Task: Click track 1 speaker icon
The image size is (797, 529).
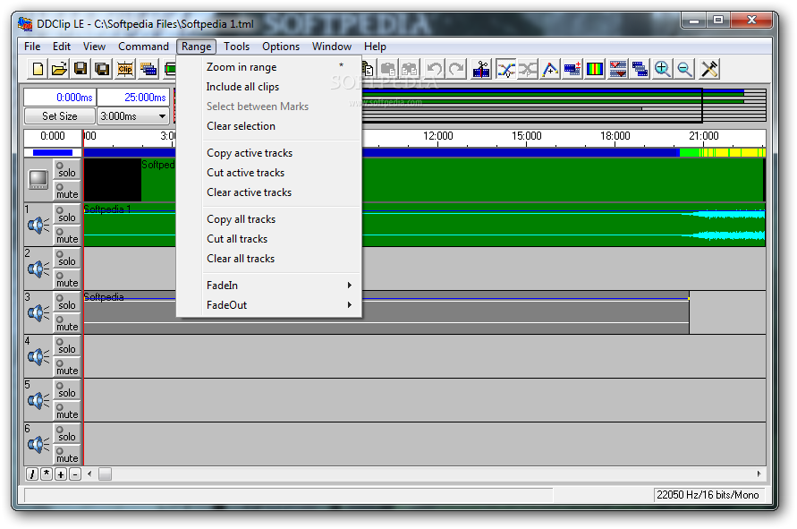Action: pos(38,225)
